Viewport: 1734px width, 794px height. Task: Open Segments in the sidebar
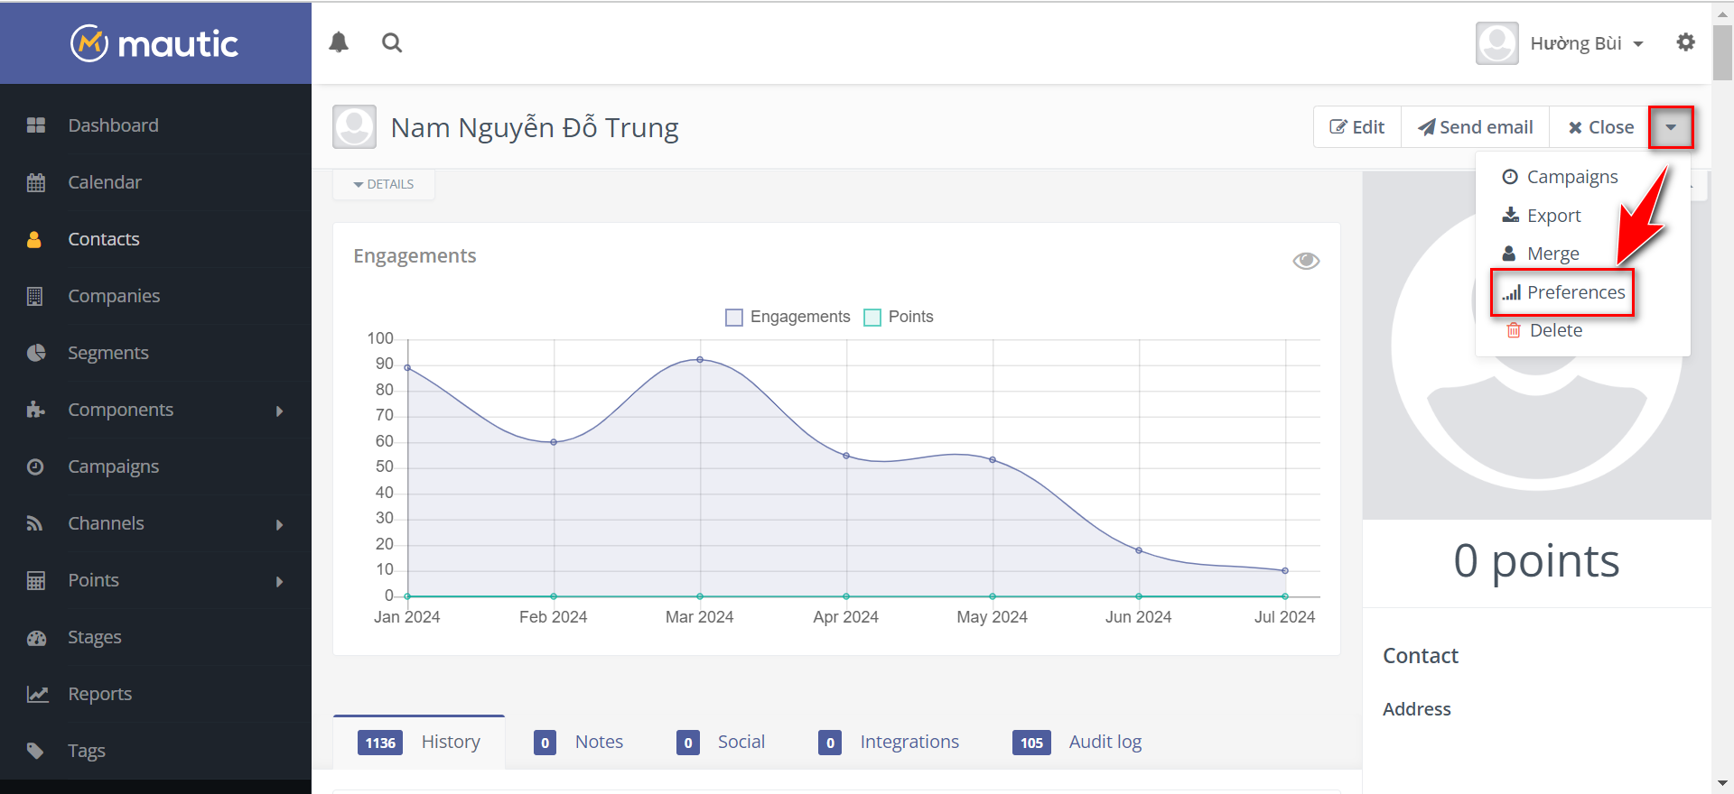point(108,353)
